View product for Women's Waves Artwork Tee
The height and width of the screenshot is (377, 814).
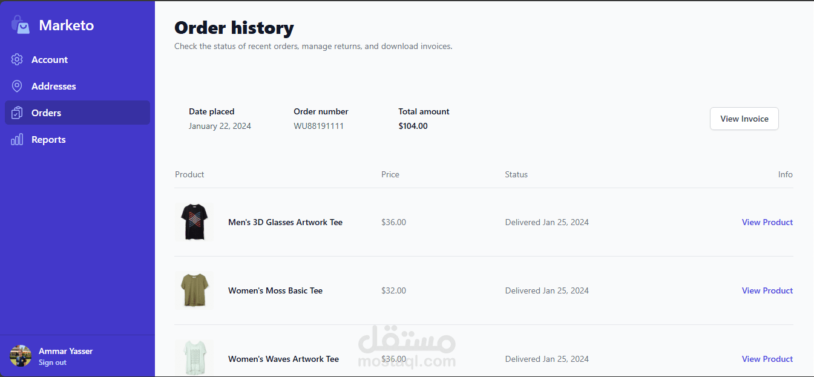[767, 359]
